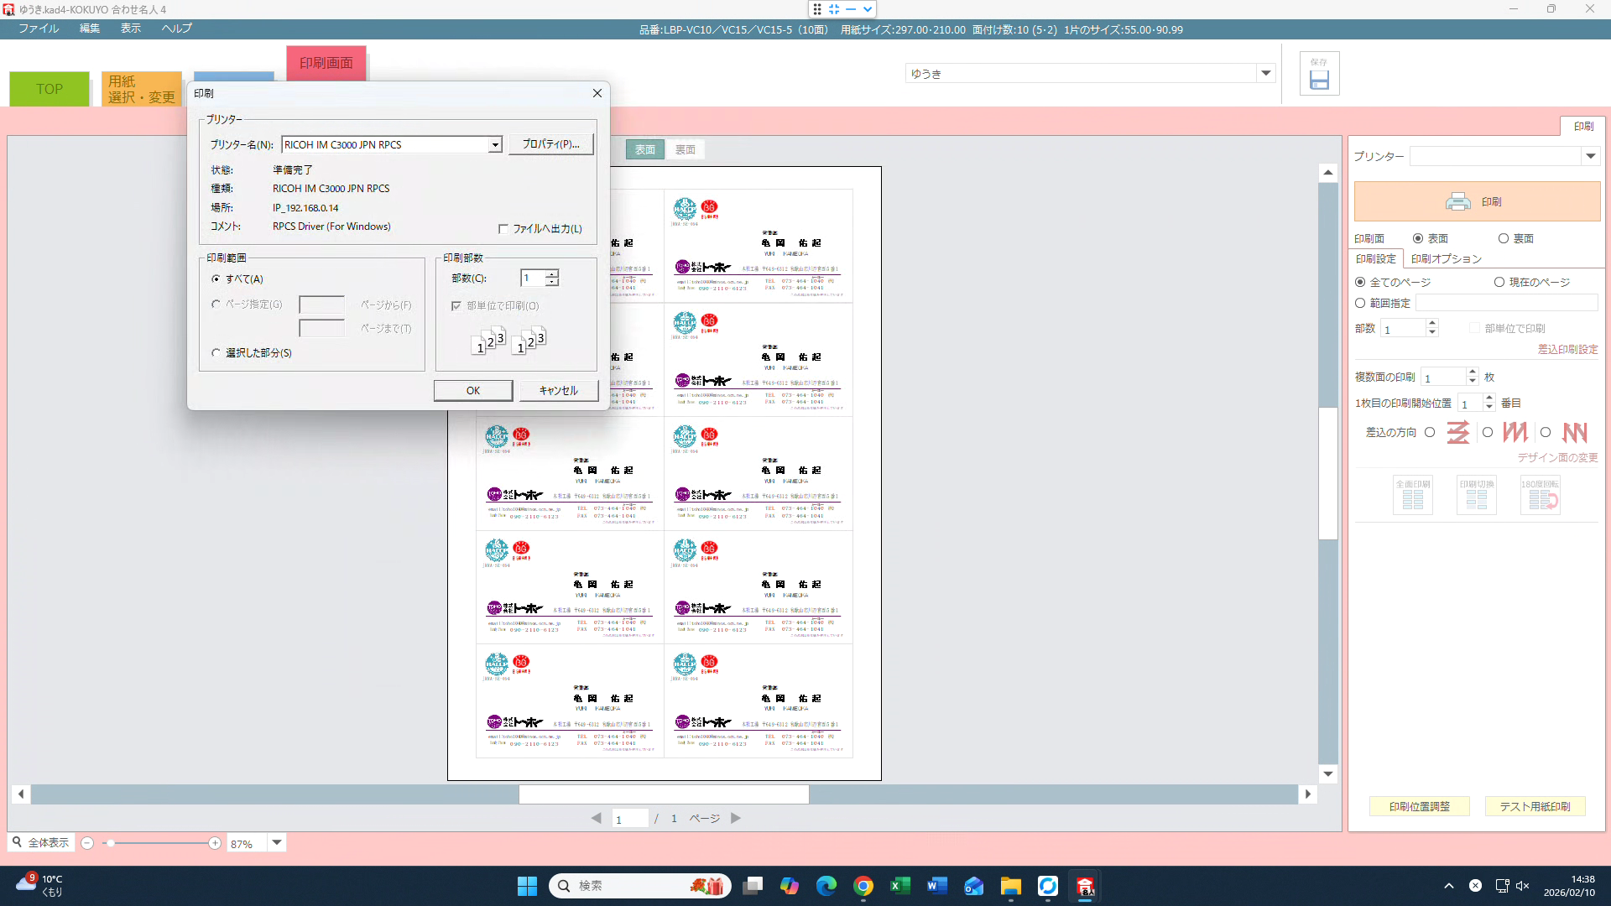Open Excel from the taskbar
The height and width of the screenshot is (906, 1611).
[899, 886]
